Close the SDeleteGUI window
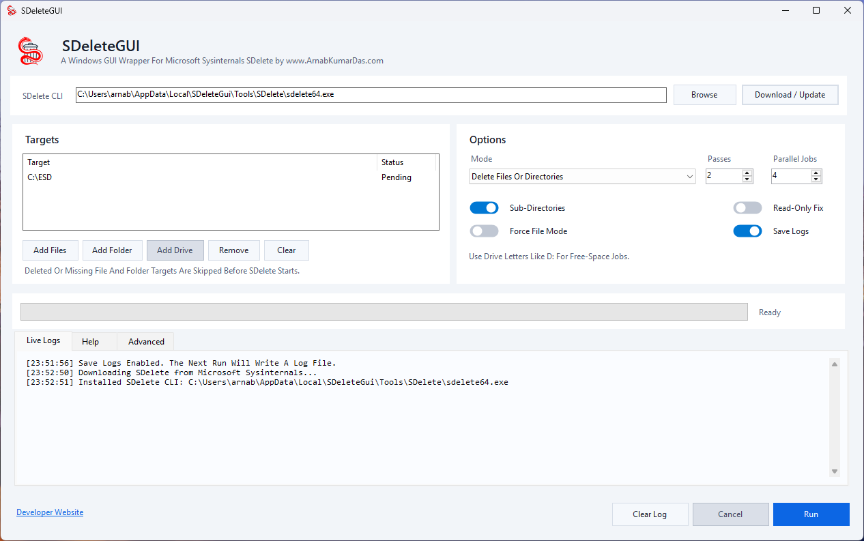The height and width of the screenshot is (541, 864). 848,10
